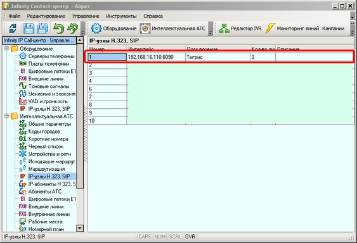Click the Тоновые сигналы wave icon
This screenshot has width=357, height=243.
[23, 86]
